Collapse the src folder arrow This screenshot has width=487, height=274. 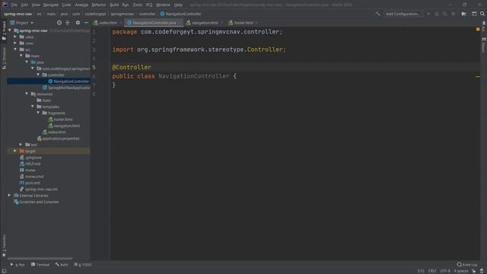15,49
